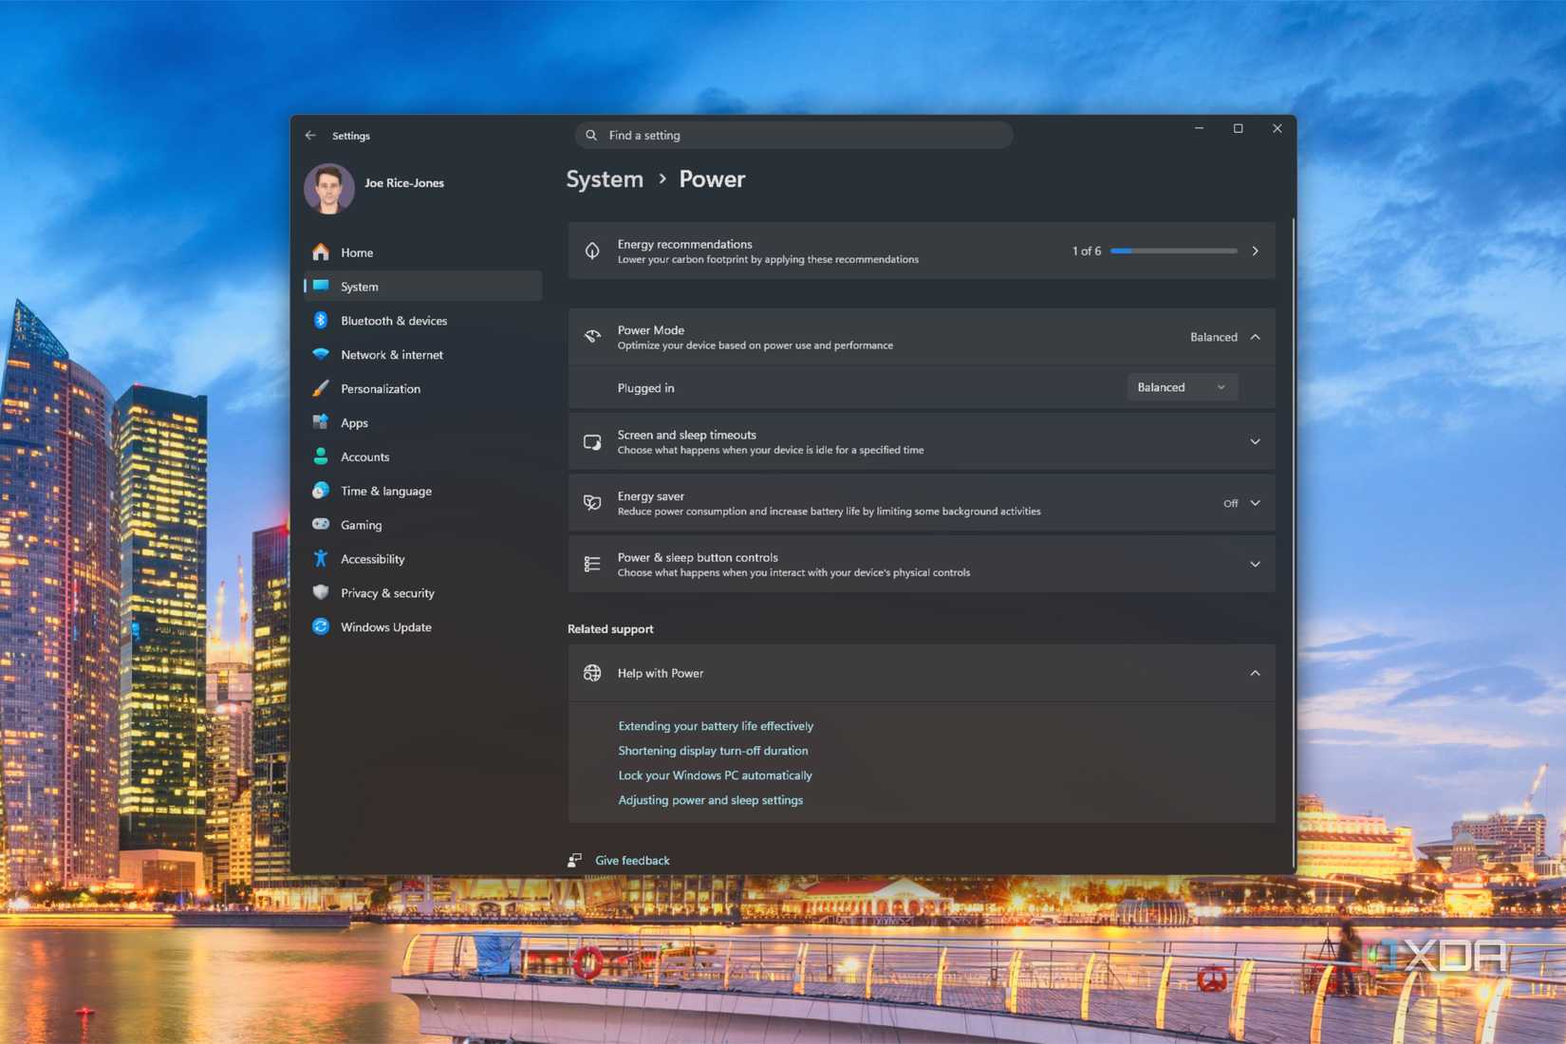
Task: Click the Home house icon
Action: [x=321, y=252]
